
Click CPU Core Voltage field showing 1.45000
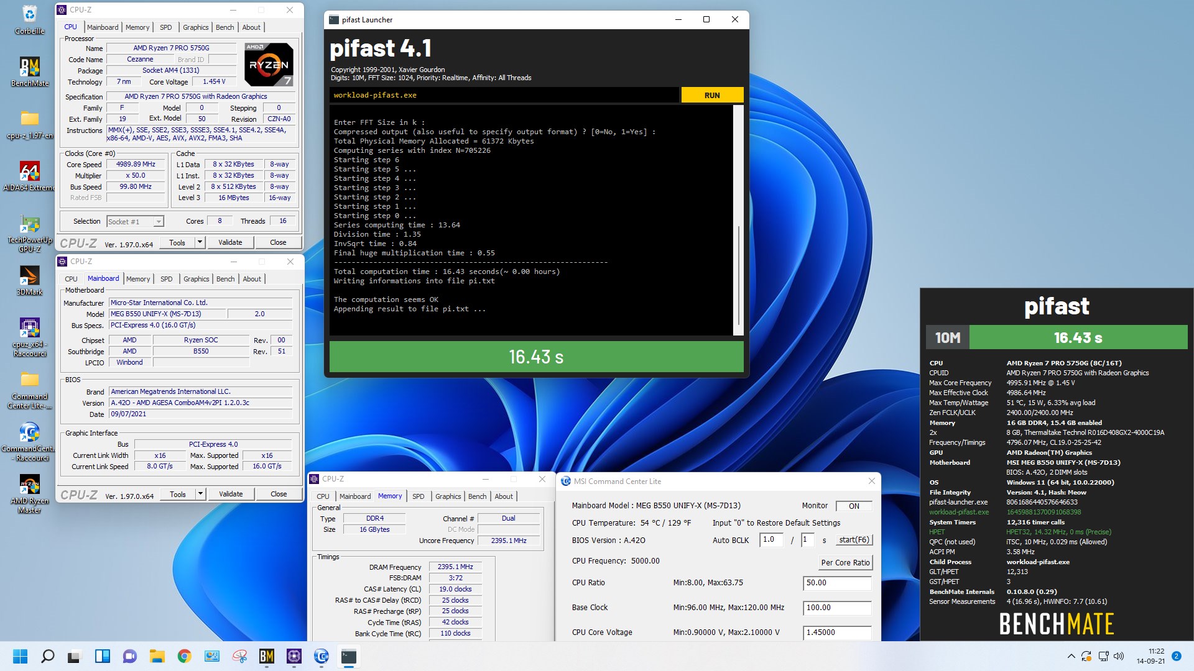[837, 632]
